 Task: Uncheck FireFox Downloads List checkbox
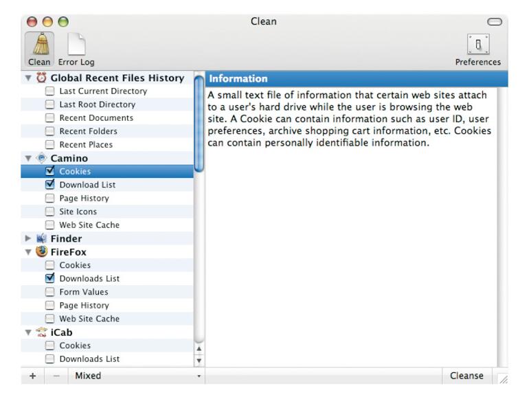click(49, 278)
